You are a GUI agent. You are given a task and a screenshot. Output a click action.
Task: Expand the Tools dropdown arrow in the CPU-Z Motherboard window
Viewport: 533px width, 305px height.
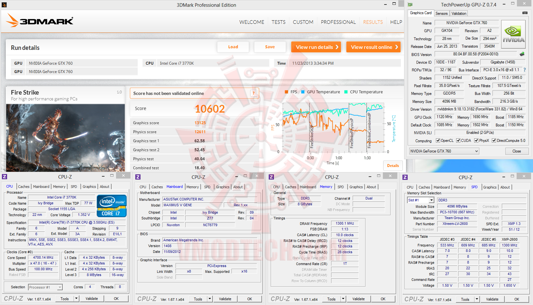coord(210,299)
